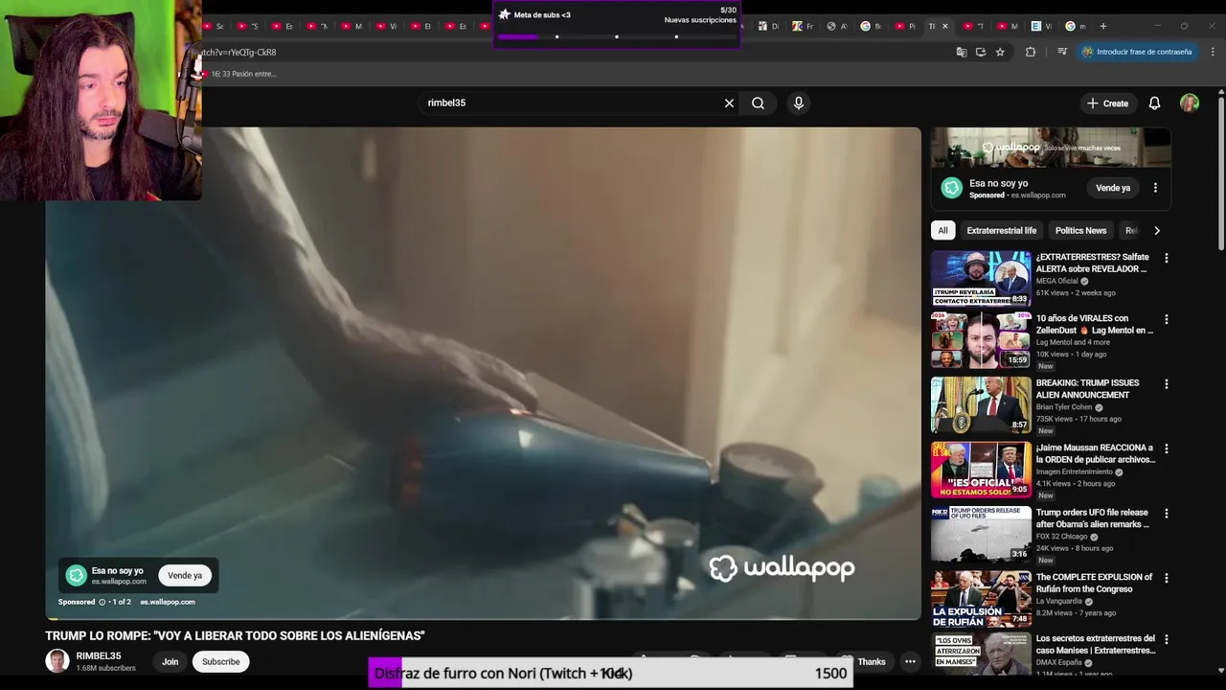Click the Create button
1226x690 pixels.
(x=1107, y=103)
